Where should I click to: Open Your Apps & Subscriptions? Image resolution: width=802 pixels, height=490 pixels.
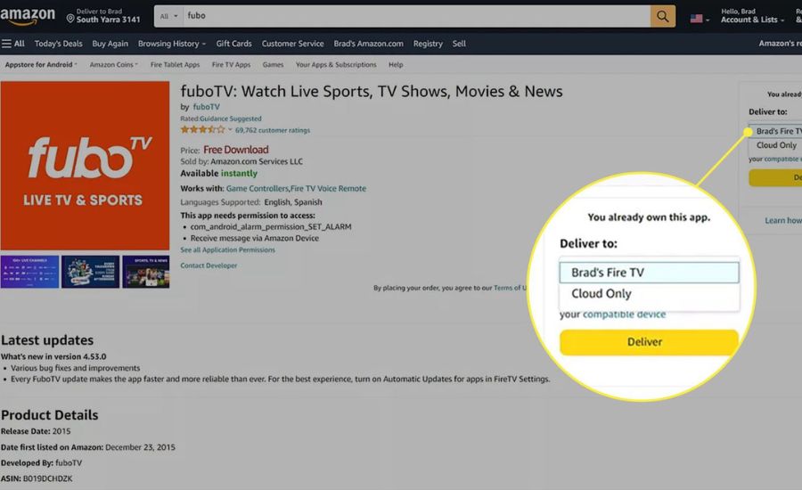coord(336,64)
